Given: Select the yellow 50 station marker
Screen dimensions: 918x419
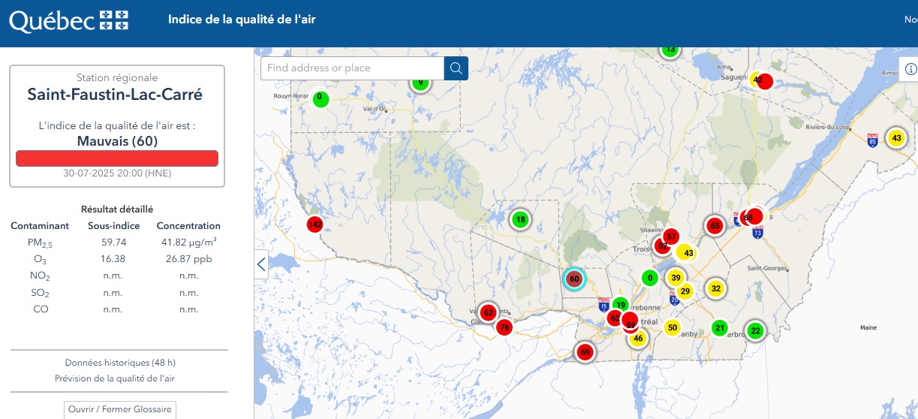Looking at the screenshot, I should click(673, 327).
